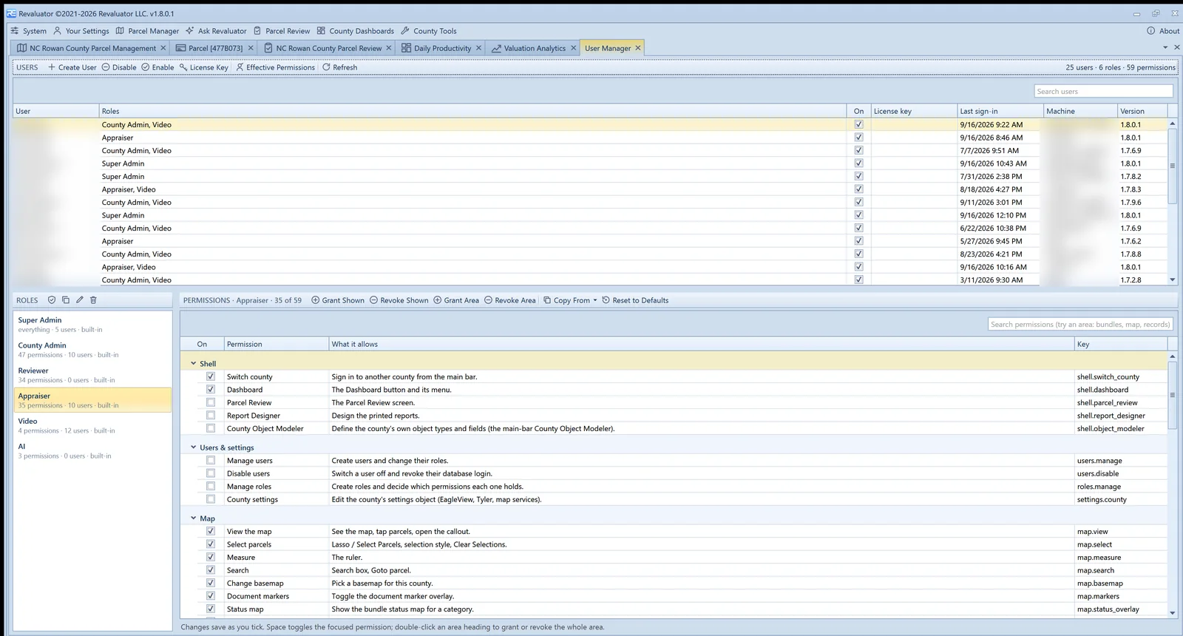Uncheck the Switch county permission
Screen dimensions: 1183x636
(211, 376)
